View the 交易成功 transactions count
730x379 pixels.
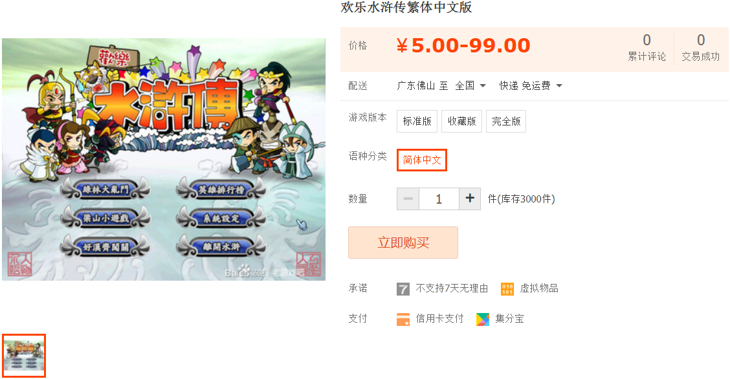click(x=701, y=47)
